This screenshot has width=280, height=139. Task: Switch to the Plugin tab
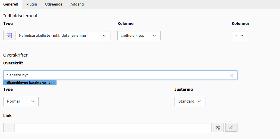pos(31,4)
